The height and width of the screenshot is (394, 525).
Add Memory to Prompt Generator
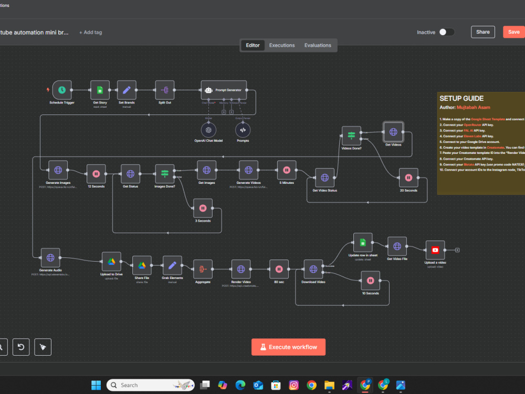(x=224, y=112)
